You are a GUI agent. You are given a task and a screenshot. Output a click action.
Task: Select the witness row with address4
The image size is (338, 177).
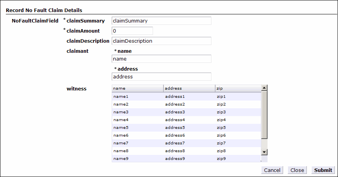tap(187, 120)
